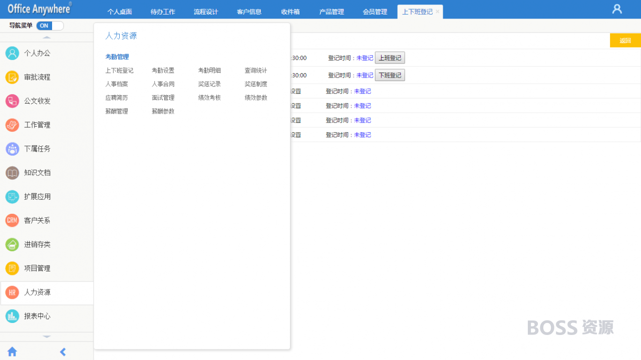Click the 人力资源 popup title
This screenshot has width=641, height=360.
(x=121, y=36)
